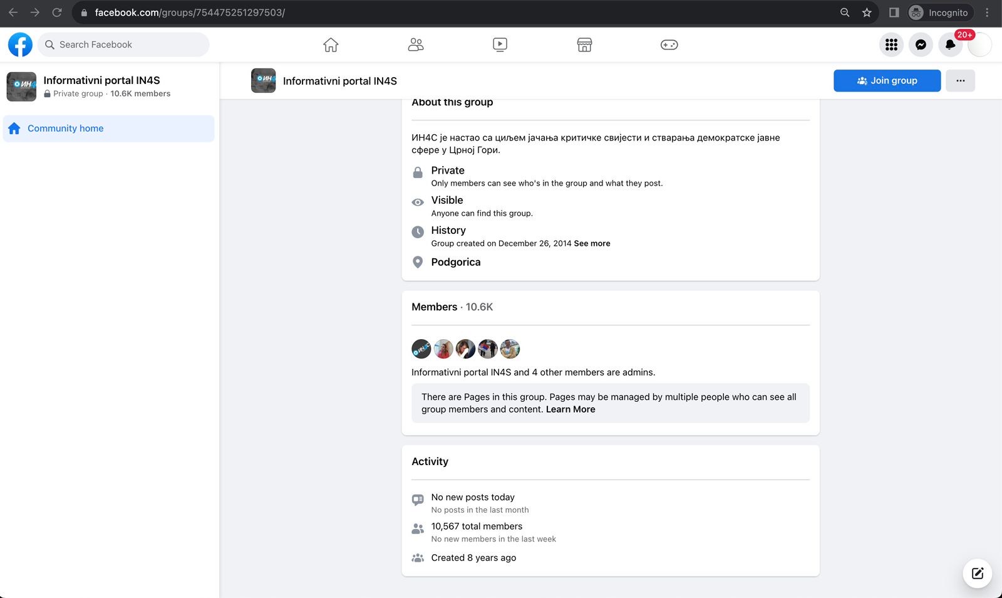Toggle the browser side panel icon
The width and height of the screenshot is (1002, 598).
pos(894,13)
